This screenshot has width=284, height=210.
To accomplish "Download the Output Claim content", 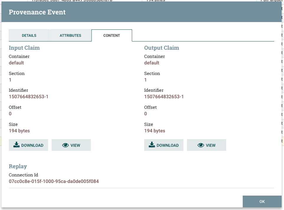I will tap(164, 145).
